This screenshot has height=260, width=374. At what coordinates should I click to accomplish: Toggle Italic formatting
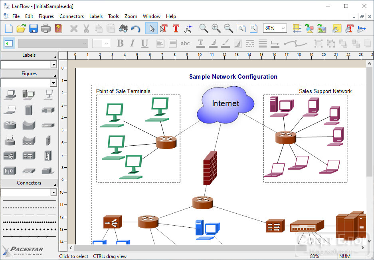tap(133, 44)
